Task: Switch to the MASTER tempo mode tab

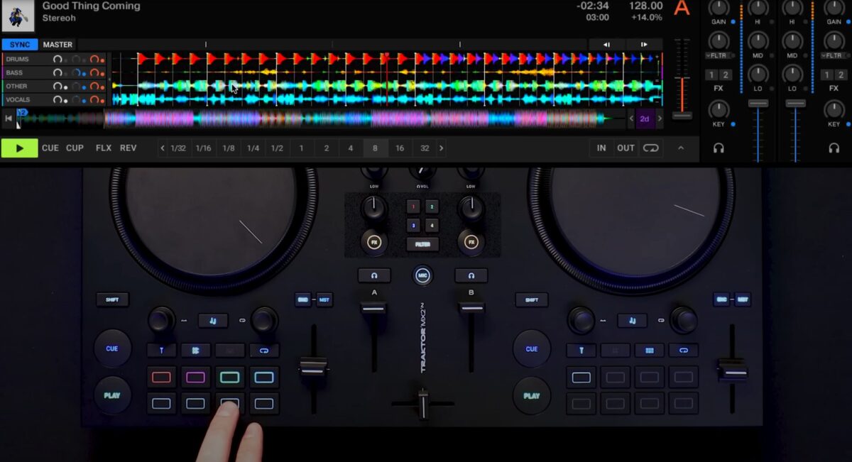Action: [57, 44]
